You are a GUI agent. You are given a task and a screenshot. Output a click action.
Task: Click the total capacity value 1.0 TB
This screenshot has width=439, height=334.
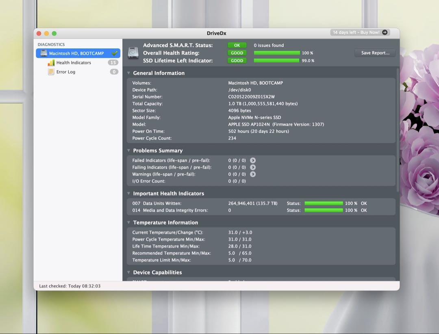[x=263, y=104]
